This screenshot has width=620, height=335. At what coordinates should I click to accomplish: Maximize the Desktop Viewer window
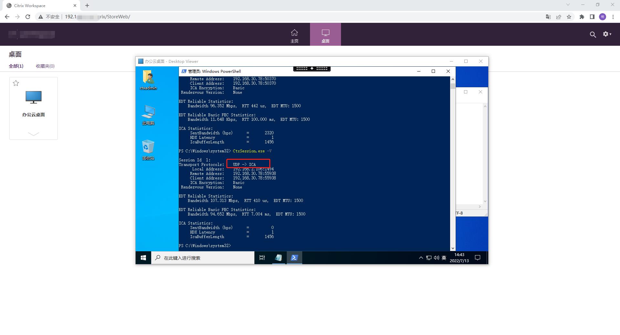pos(466,61)
